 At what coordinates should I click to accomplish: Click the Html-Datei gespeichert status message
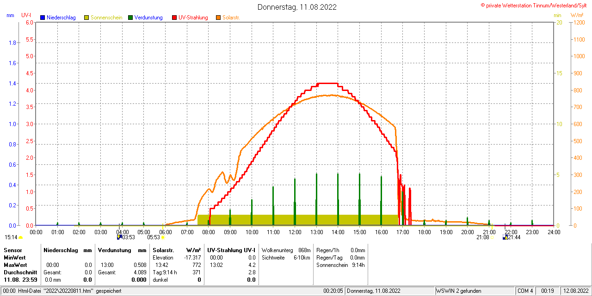(69, 291)
